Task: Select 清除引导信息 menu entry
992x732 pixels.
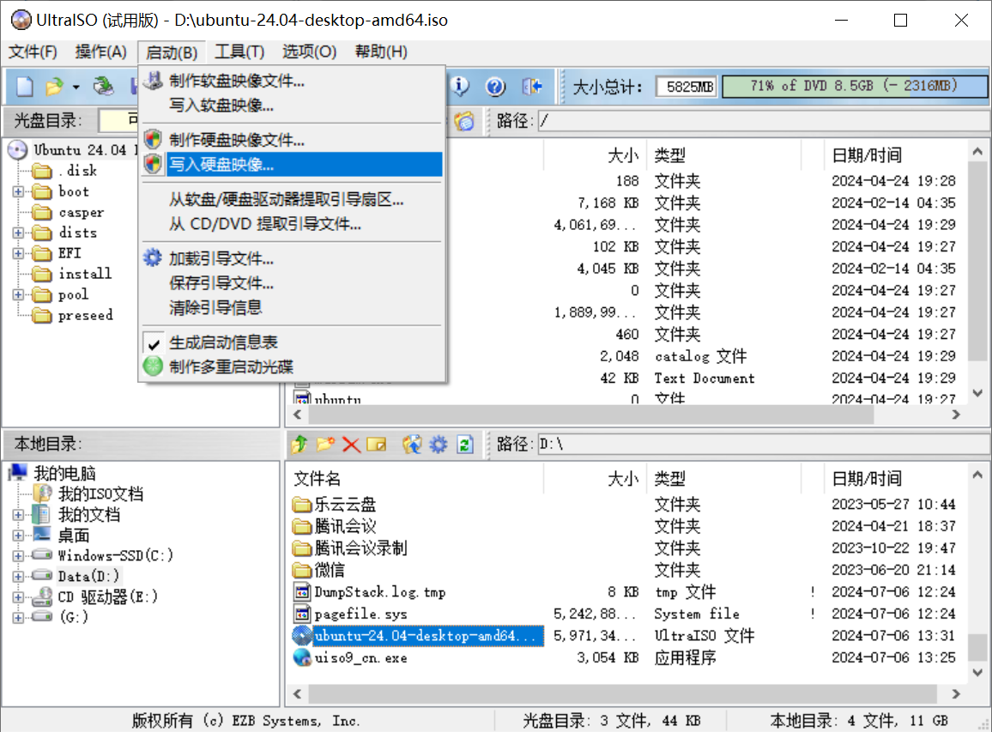Action: pyautogui.click(x=293, y=307)
